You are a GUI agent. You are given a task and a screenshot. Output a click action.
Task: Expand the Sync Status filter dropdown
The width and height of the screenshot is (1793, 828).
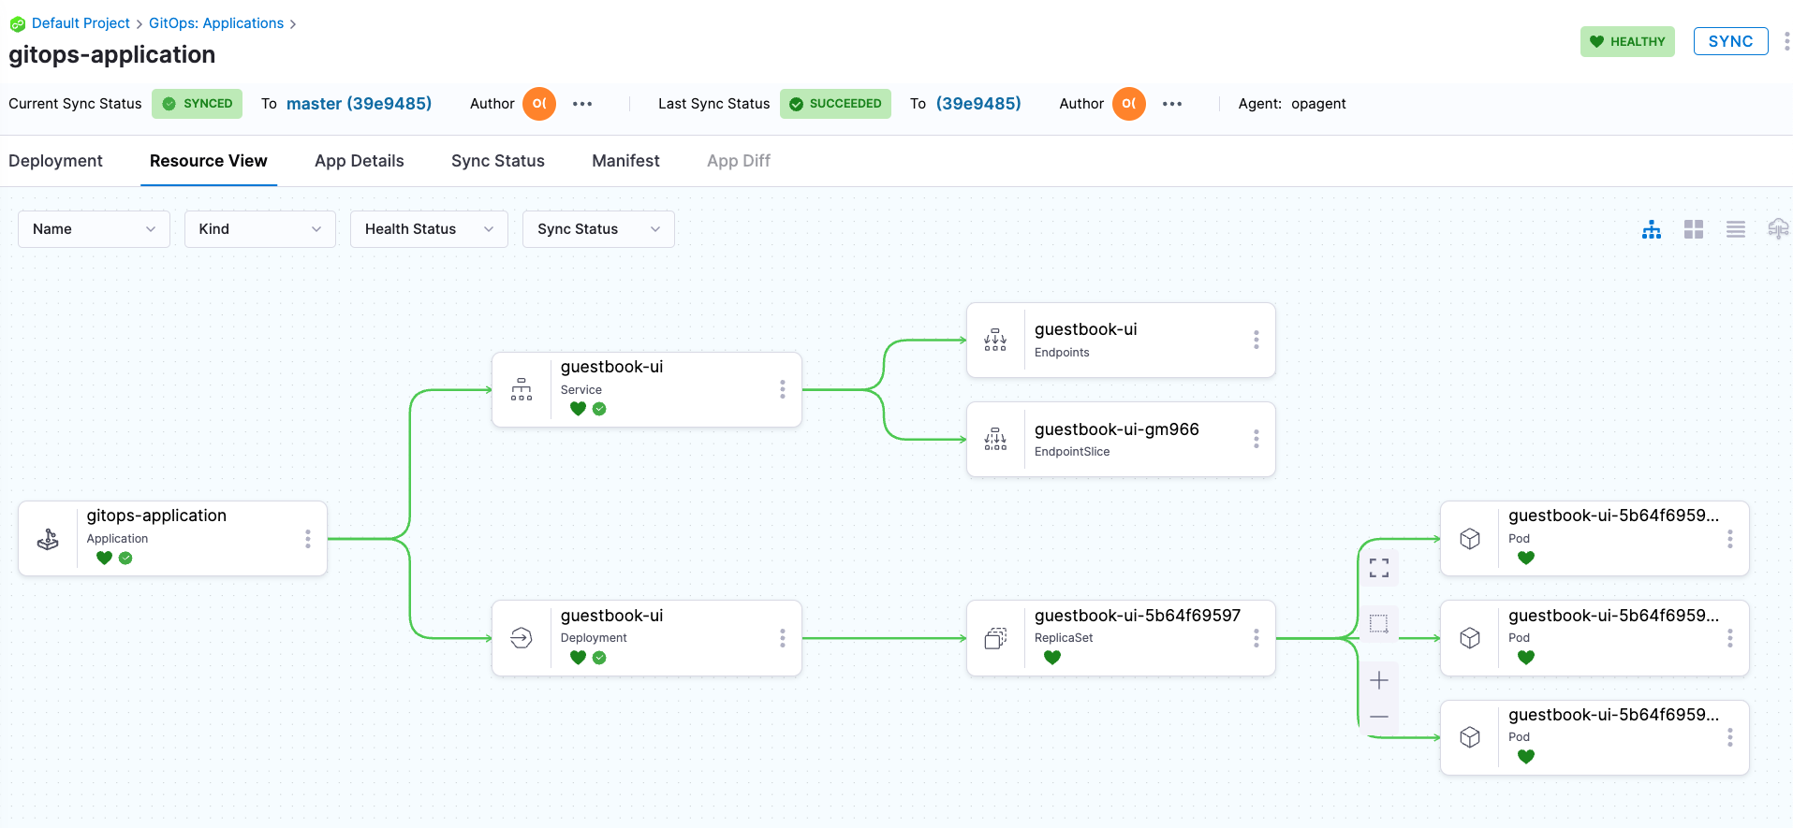coord(598,229)
